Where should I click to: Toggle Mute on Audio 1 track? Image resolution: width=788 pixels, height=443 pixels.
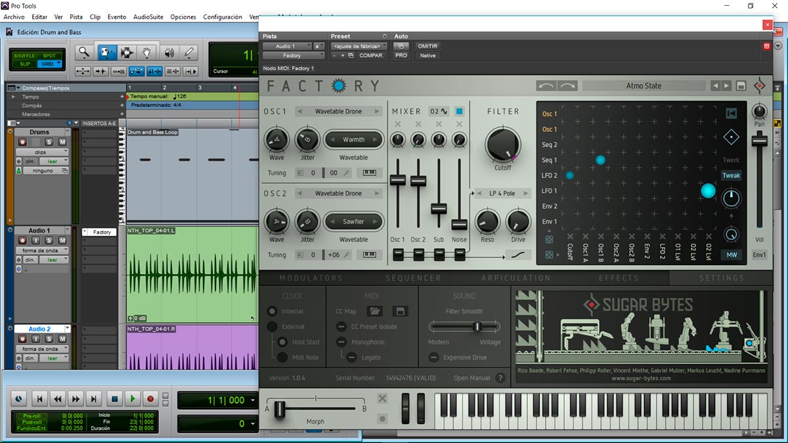pos(62,241)
